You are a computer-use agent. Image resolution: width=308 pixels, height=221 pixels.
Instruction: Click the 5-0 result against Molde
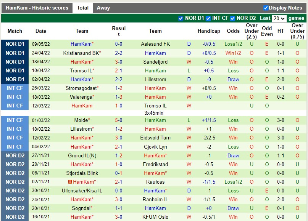[x=119, y=120]
